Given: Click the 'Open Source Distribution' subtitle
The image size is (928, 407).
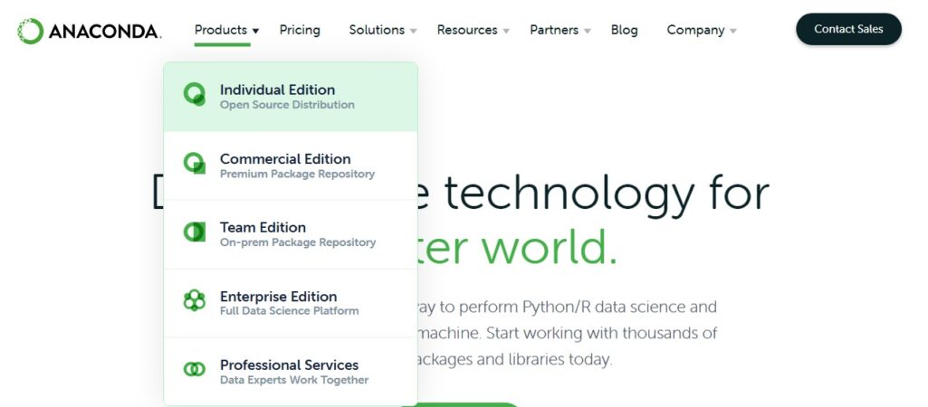Looking at the screenshot, I should [287, 105].
